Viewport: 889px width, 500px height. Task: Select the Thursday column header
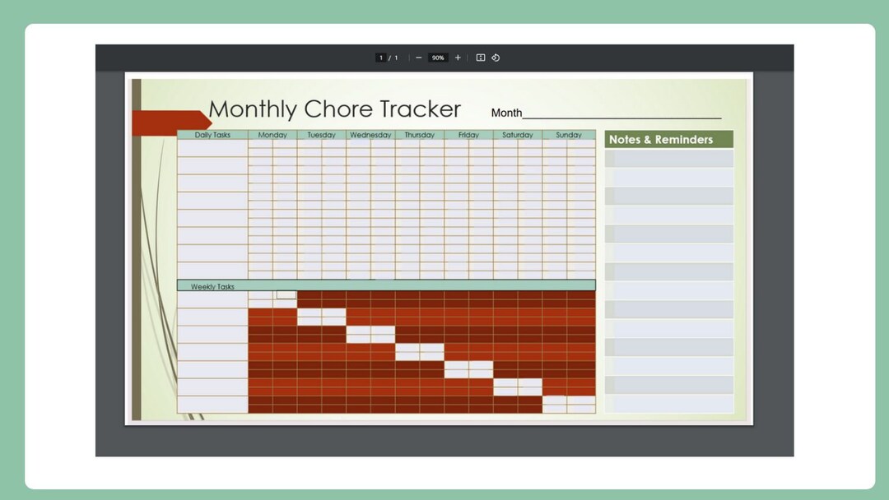[419, 135]
